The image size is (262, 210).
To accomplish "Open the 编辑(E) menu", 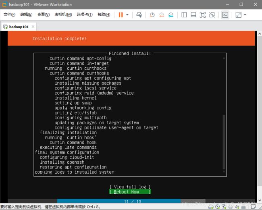I will point(26,15).
